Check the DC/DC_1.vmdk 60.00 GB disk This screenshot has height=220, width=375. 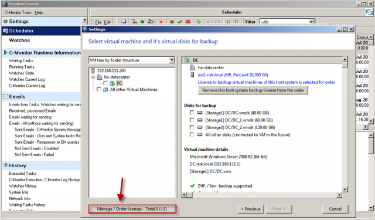pos(192,120)
